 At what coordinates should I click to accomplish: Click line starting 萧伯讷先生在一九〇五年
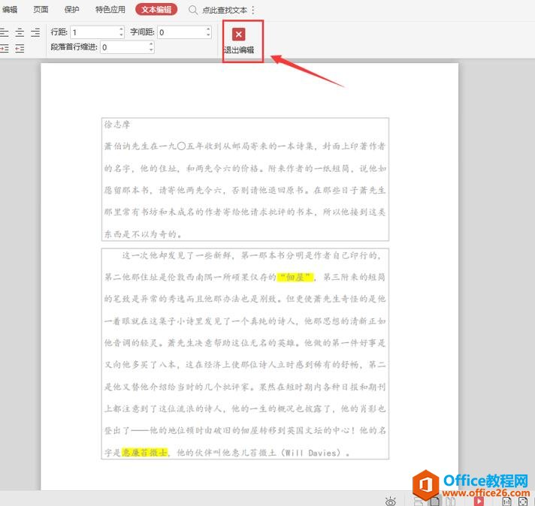pos(245,146)
